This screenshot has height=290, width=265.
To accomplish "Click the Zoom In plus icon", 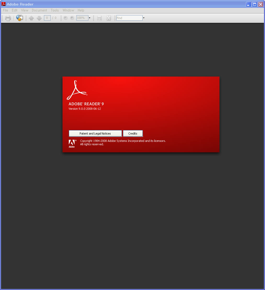I will click(x=72, y=18).
